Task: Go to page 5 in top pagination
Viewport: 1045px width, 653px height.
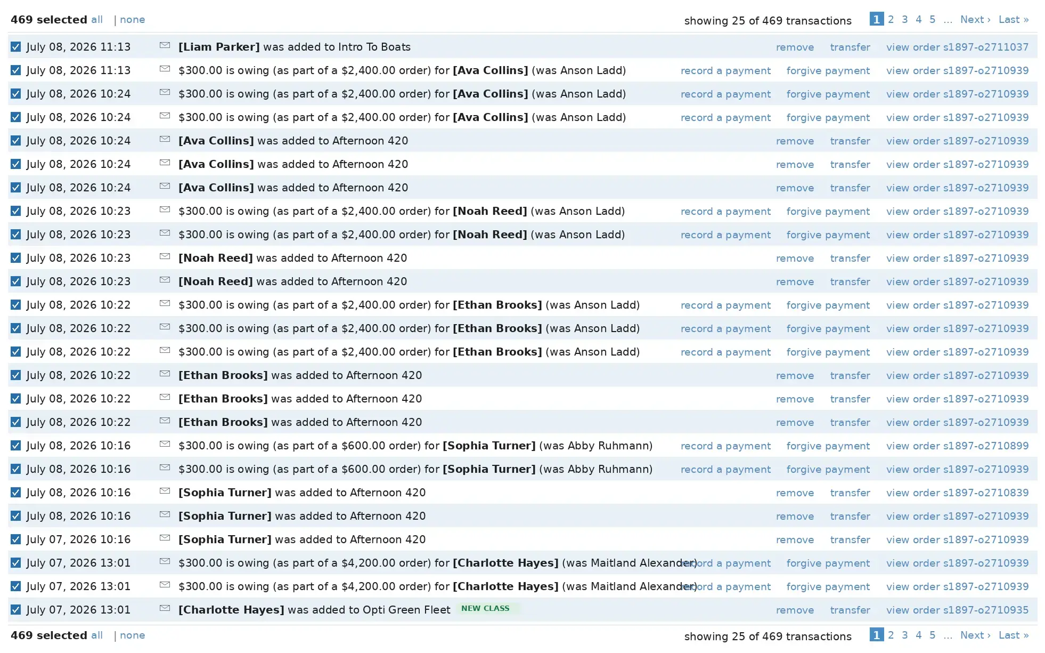Action: [932, 20]
